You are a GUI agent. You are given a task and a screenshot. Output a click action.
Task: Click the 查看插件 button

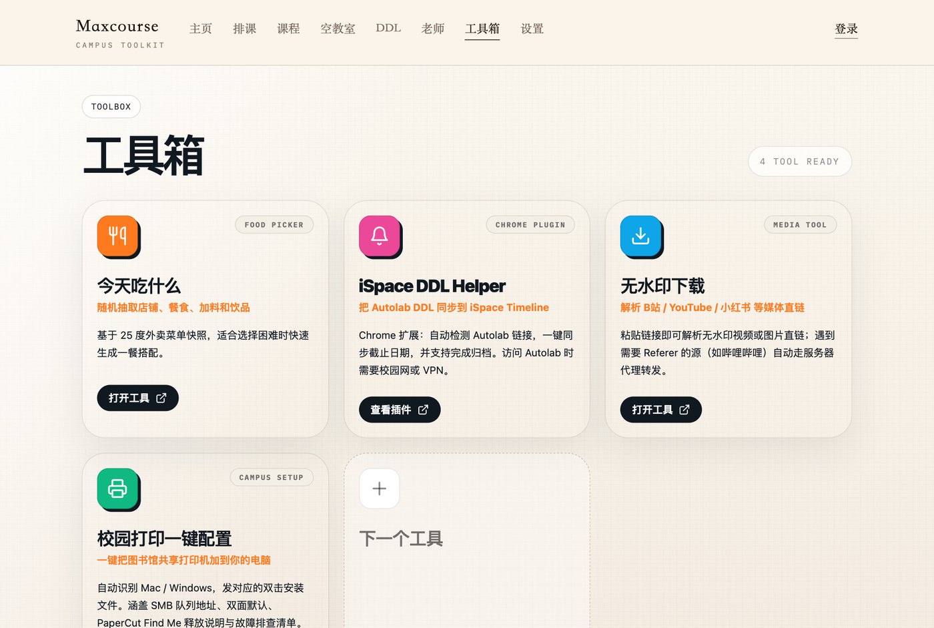[x=400, y=410]
